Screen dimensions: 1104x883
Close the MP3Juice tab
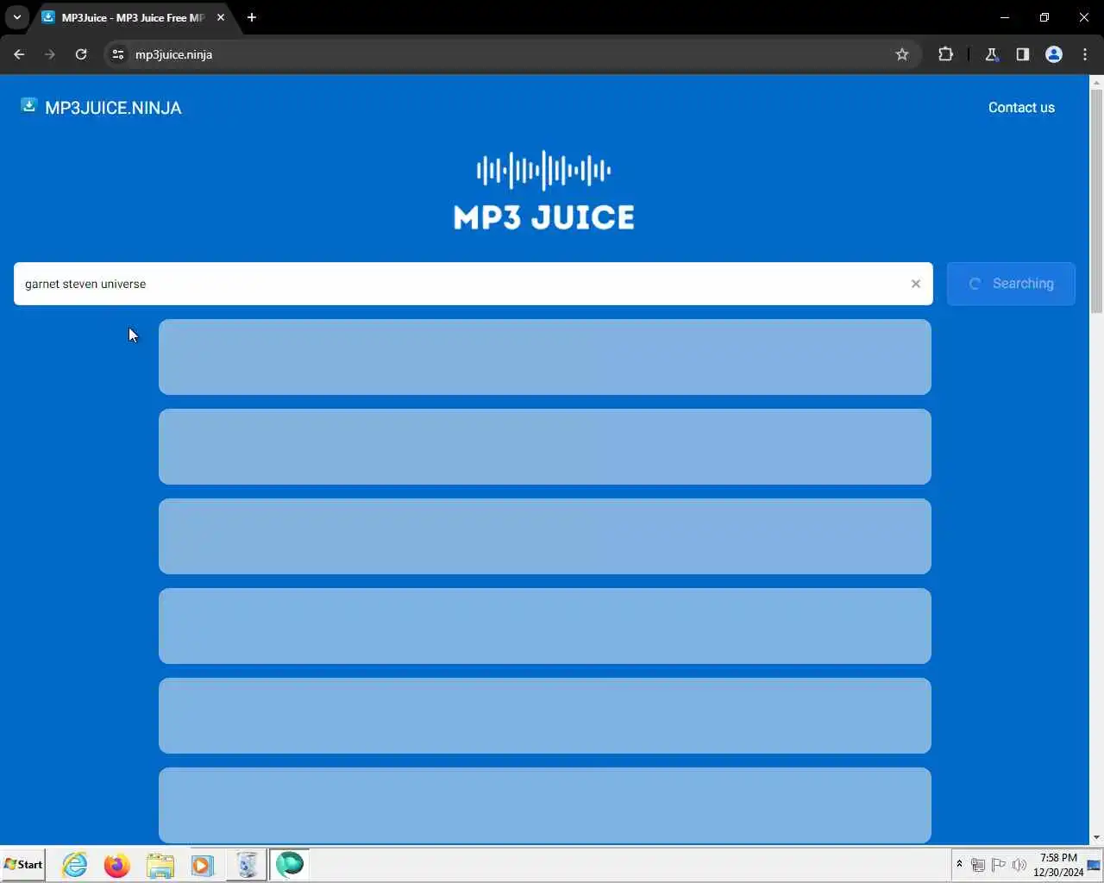pyautogui.click(x=221, y=17)
